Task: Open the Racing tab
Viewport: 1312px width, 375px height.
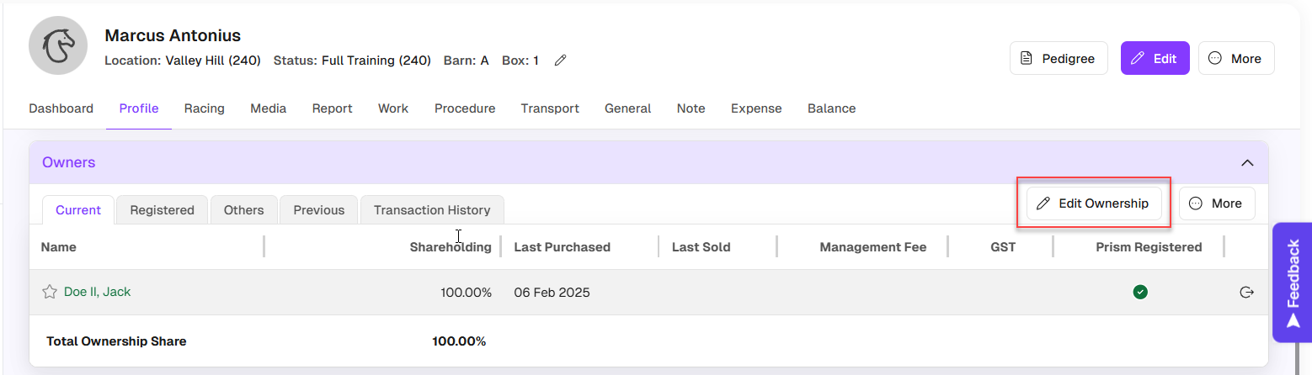Action: pyautogui.click(x=204, y=108)
